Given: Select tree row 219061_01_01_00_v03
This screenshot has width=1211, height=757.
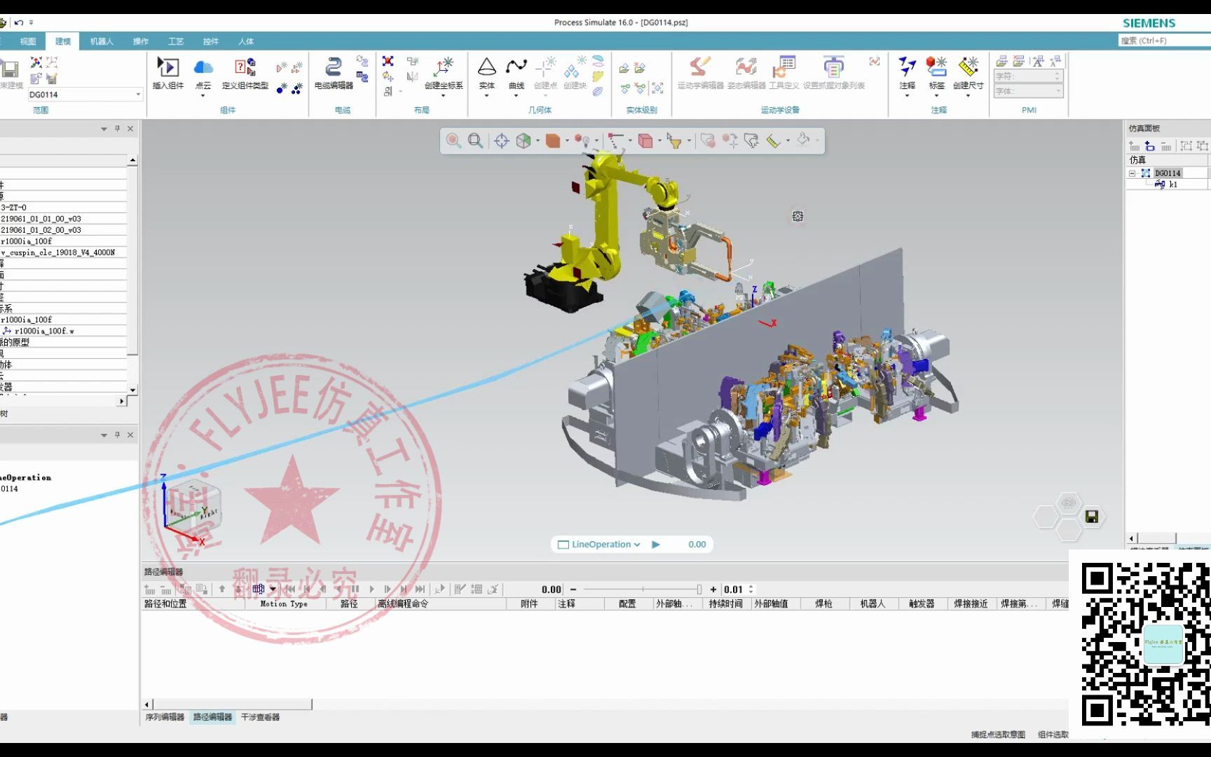Looking at the screenshot, I should [x=63, y=219].
